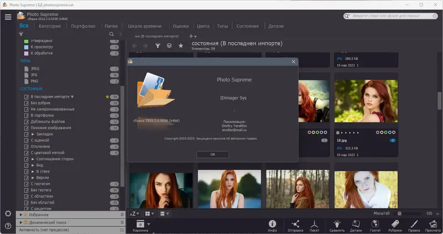Go forward with the right arrow
The width and height of the screenshot is (443, 234).
tap(145, 45)
